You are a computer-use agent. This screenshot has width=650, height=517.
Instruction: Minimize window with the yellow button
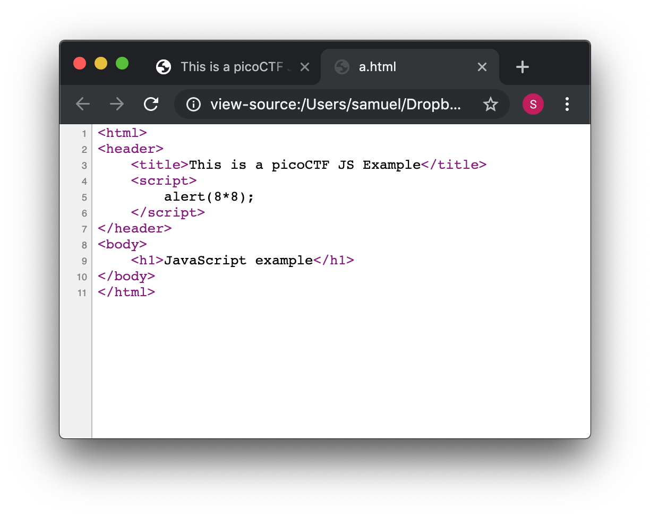(x=101, y=63)
